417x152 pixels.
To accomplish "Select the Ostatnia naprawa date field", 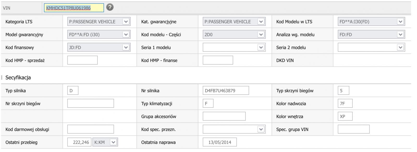I will tap(219, 142).
